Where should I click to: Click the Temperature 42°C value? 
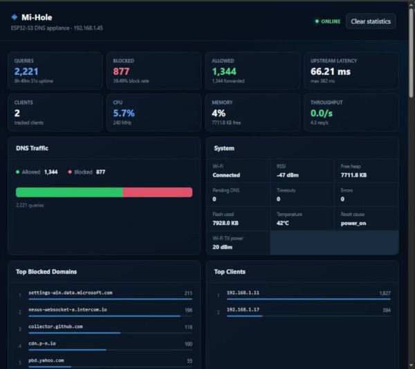click(x=283, y=223)
